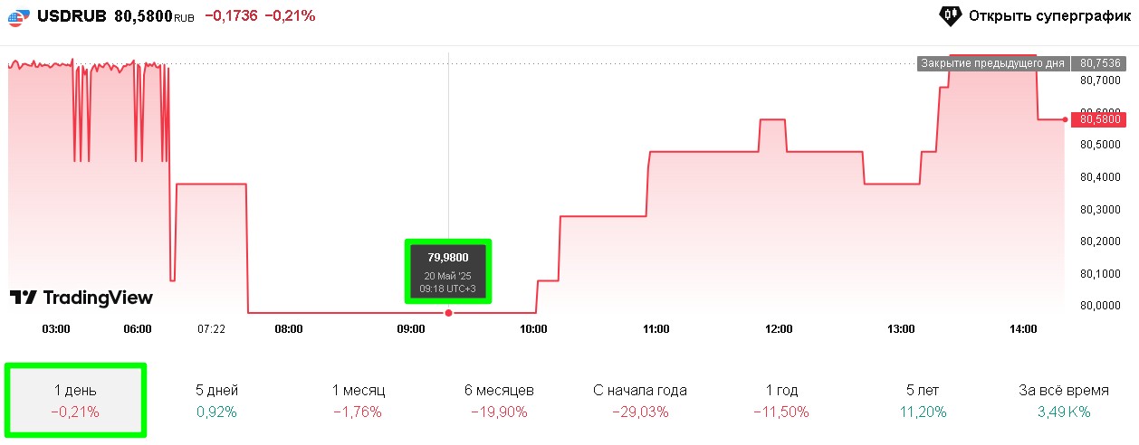Image resolution: width=1139 pixels, height=445 pixels.
Task: Click the supercharts icon at top right
Action: [x=949, y=15]
